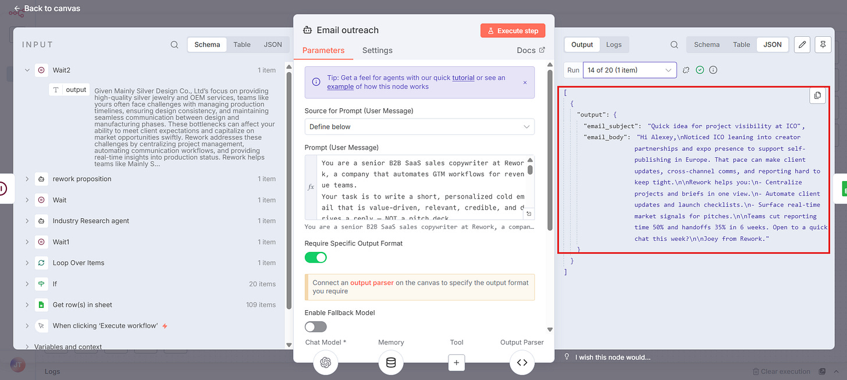The width and height of the screenshot is (847, 380).
Task: Expand Variables and context section
Action: (27, 346)
